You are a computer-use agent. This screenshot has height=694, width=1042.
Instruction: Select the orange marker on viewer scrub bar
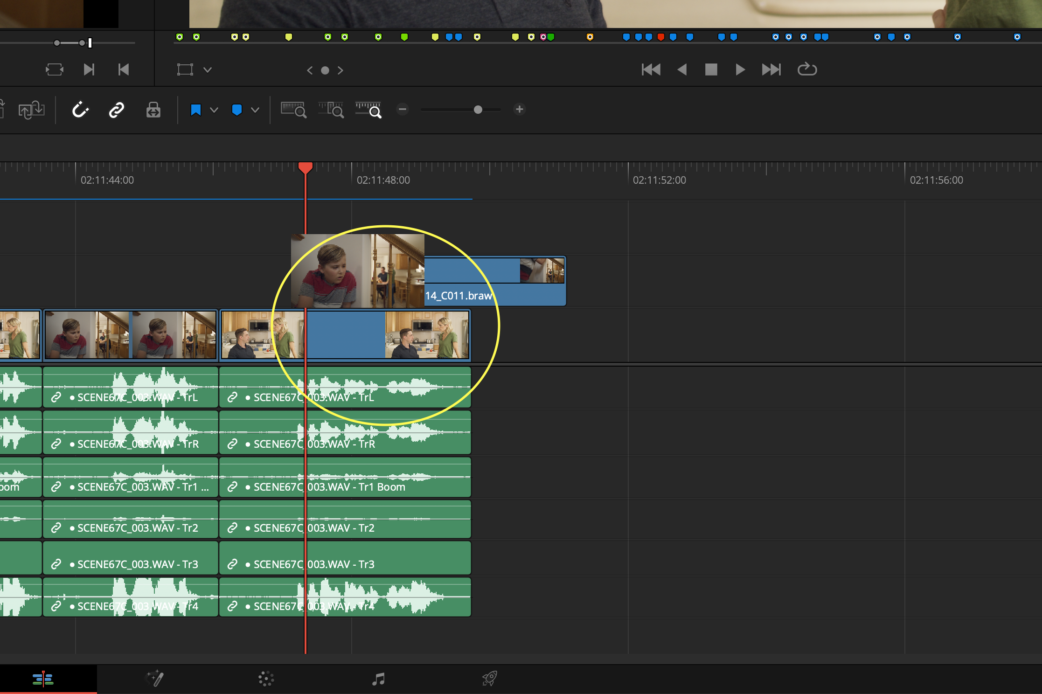click(x=590, y=37)
